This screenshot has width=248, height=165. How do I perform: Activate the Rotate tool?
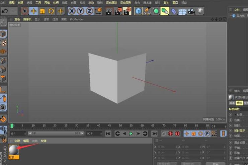pyautogui.click(x=51, y=11)
